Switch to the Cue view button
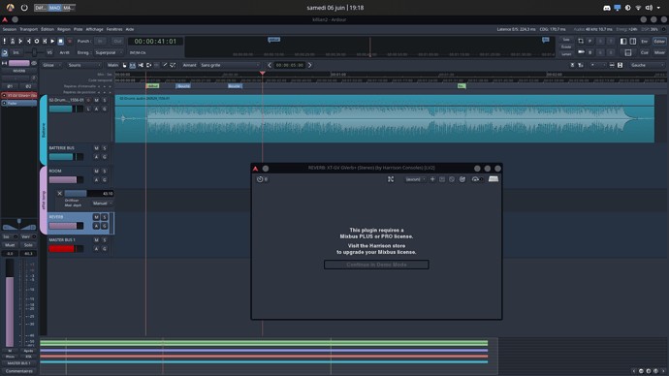 644,52
